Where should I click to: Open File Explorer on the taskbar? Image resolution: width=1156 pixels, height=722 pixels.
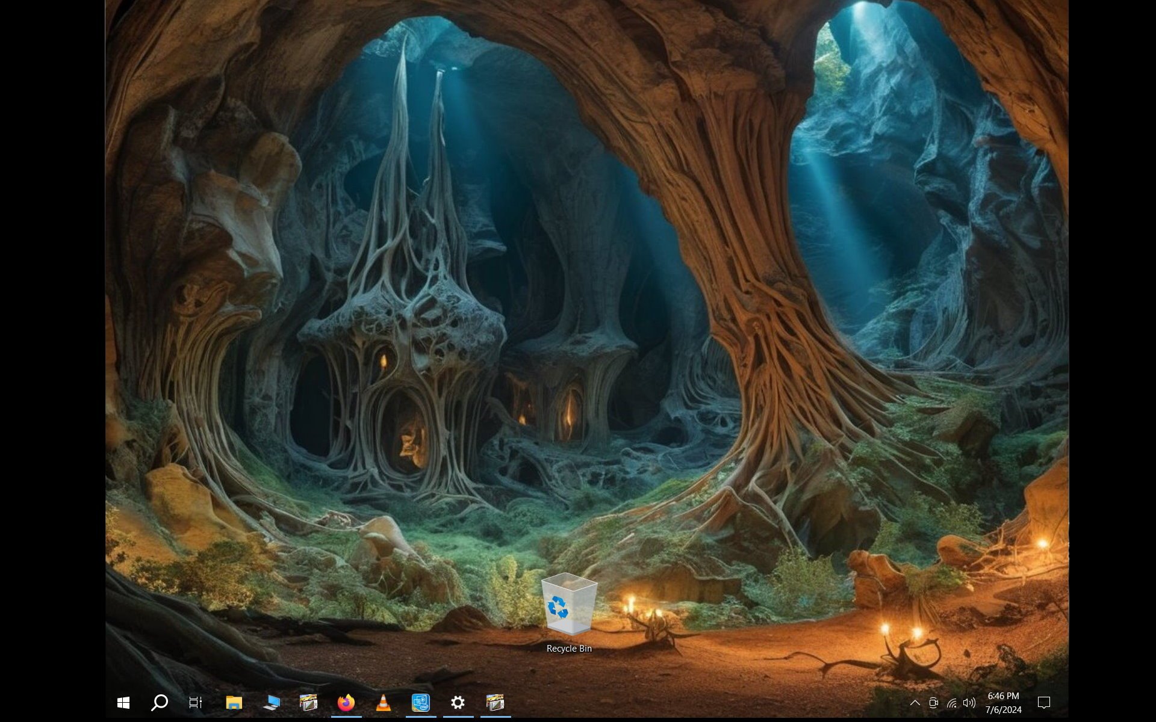(x=234, y=702)
